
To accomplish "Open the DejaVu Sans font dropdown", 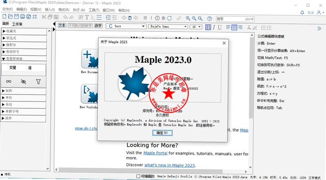I will pos(168,26).
